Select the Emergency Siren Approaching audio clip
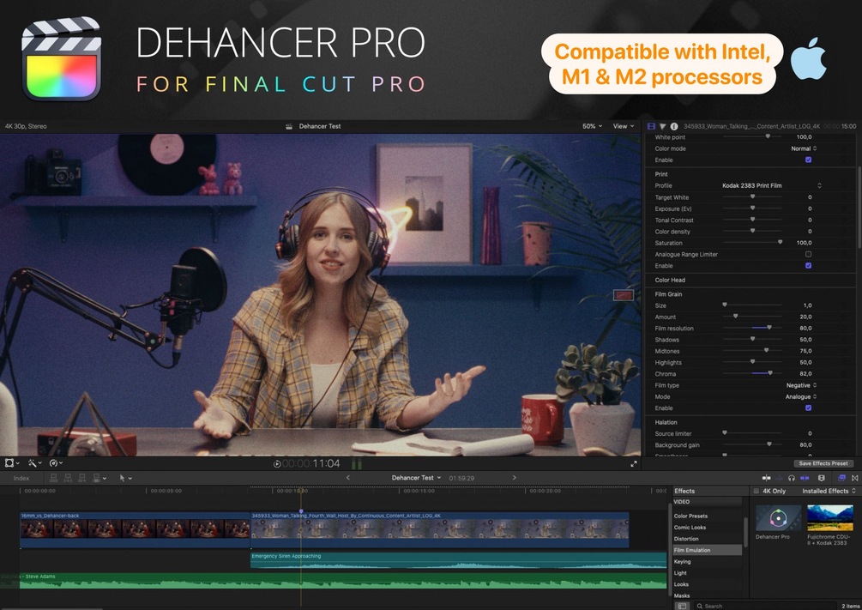 [x=458, y=560]
